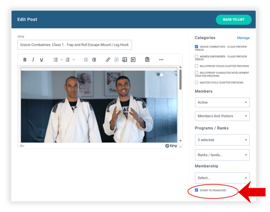The height and width of the screenshot is (212, 270).
Task: Toggle bold formatting in editor toolbar
Action: tap(25, 60)
